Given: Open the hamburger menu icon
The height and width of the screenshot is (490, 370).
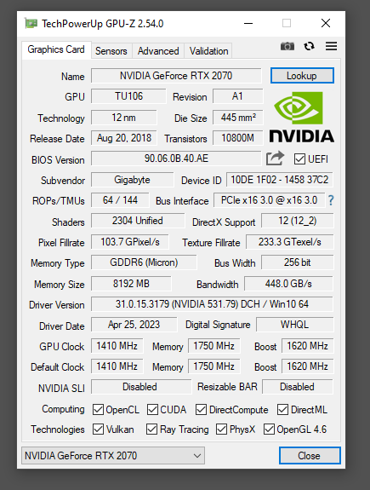Looking at the screenshot, I should [332, 46].
